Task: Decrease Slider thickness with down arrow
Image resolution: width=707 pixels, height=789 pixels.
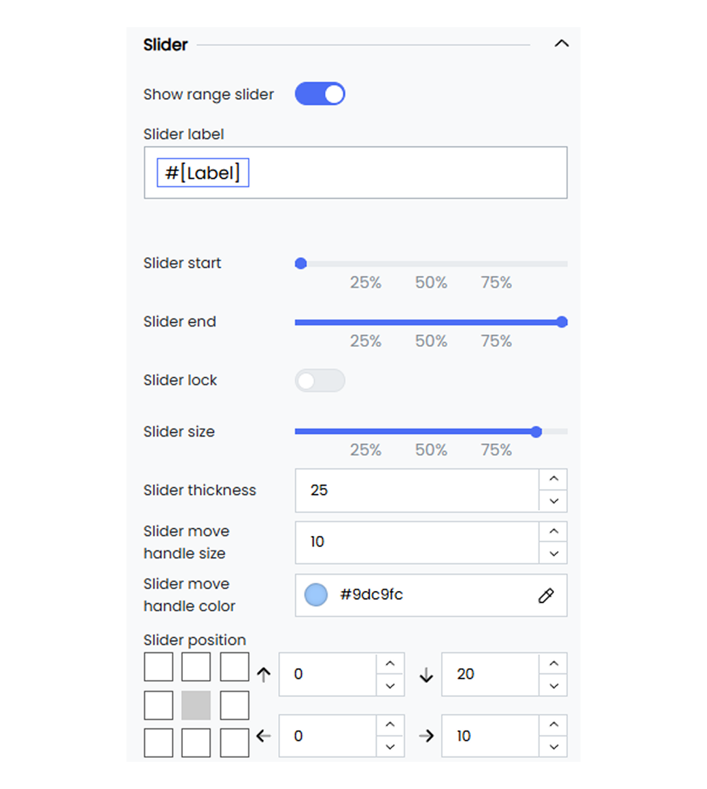Action: [553, 501]
